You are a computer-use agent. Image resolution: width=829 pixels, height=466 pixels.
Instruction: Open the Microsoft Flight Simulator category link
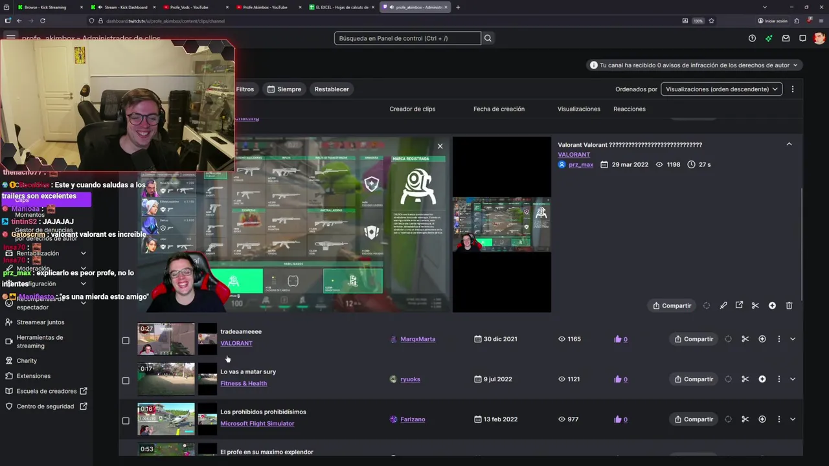coord(257,423)
